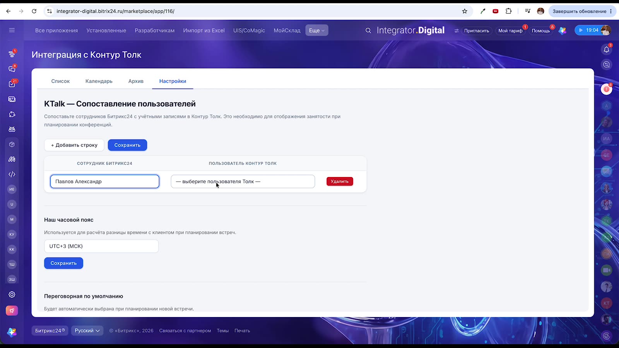Click the pink rocket icon in sidebar

click(12, 310)
